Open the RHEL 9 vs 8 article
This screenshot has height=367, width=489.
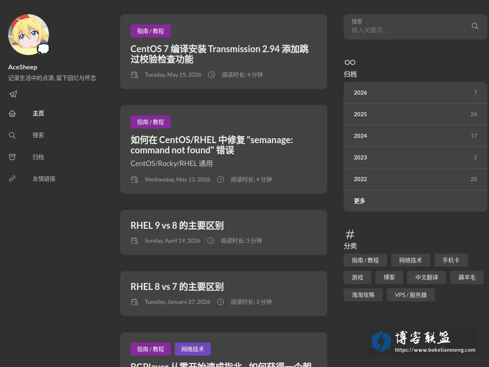tap(177, 226)
